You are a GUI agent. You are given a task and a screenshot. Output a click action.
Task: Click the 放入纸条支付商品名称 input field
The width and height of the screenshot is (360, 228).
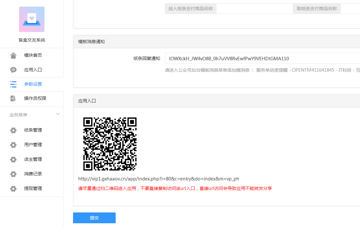pyautogui.click(x=255, y=9)
